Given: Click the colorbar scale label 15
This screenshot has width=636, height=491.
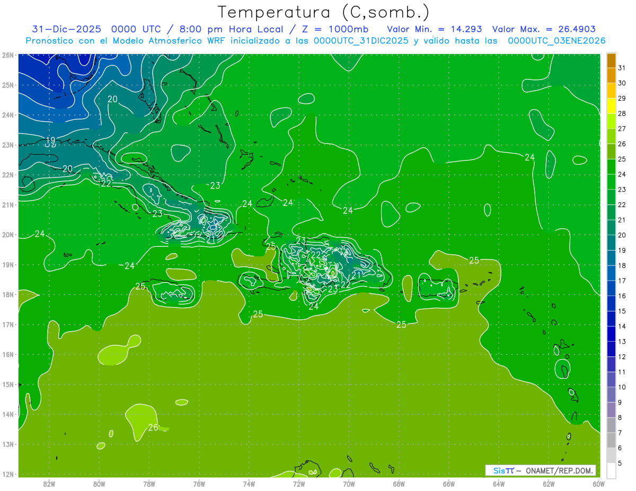Looking at the screenshot, I should pyautogui.click(x=622, y=311).
